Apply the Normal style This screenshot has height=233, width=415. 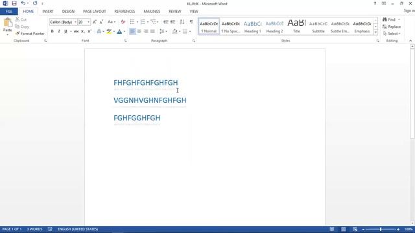209,27
